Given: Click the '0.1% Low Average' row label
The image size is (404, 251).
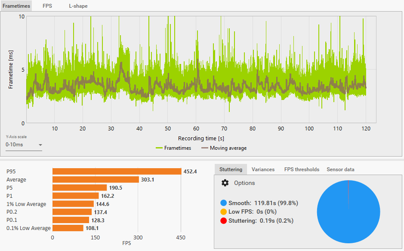Looking at the screenshot, I should 28,228.
